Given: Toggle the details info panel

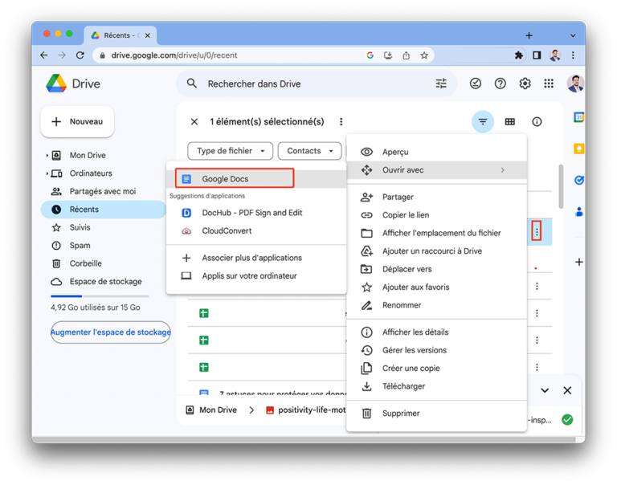Looking at the screenshot, I should click(537, 122).
